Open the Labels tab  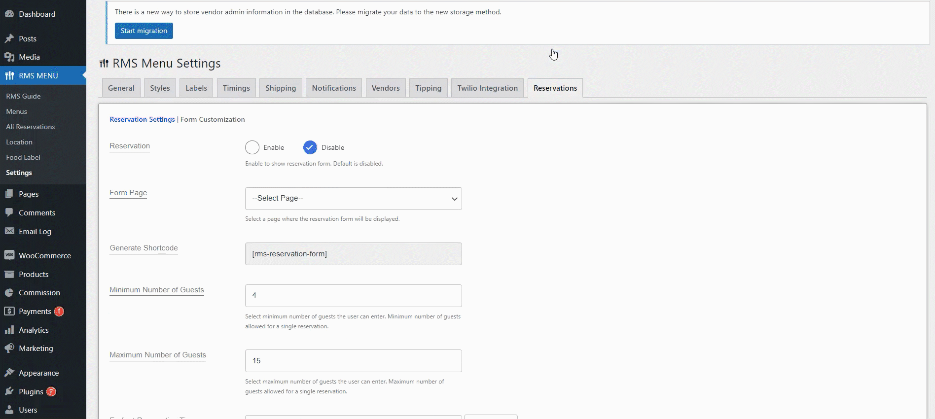pyautogui.click(x=196, y=88)
